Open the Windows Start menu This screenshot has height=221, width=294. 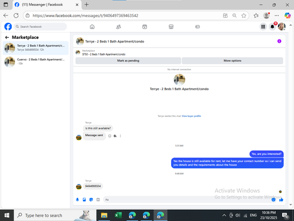click(x=6, y=215)
